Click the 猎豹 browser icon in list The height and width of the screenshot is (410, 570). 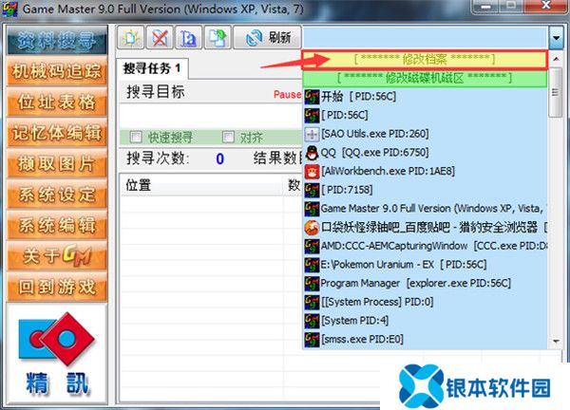tap(312, 228)
